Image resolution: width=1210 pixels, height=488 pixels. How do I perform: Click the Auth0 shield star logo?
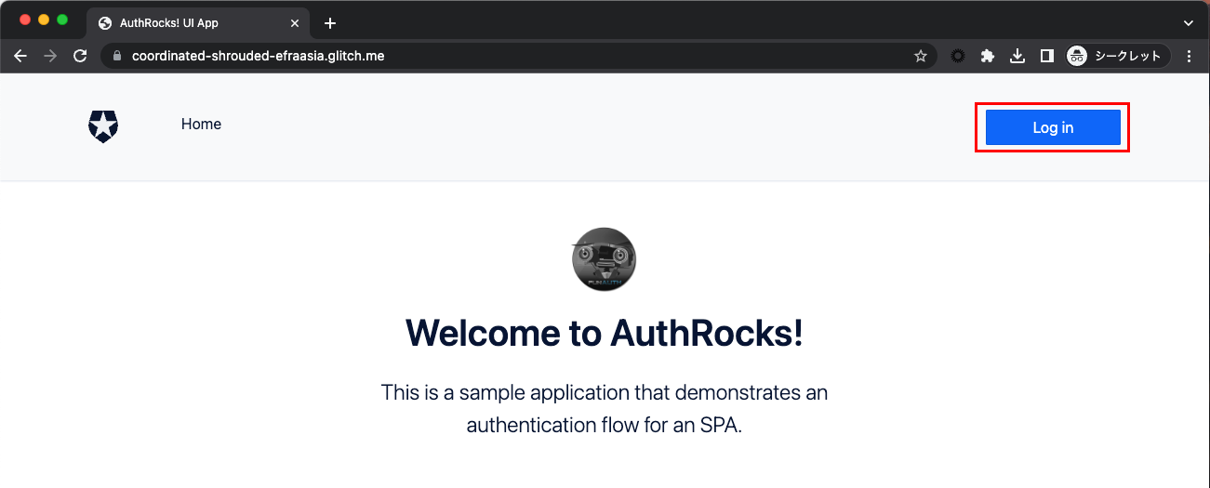coord(103,125)
